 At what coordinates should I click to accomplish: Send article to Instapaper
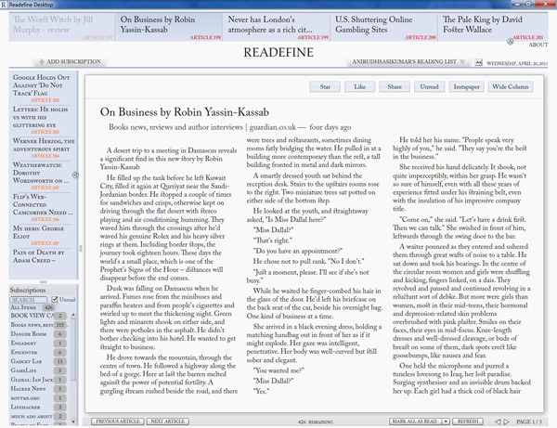point(466,86)
